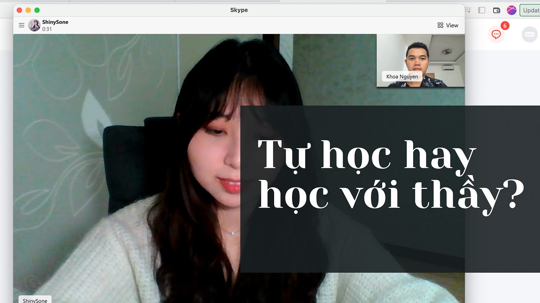Click the Khoa Nguyen name label

(x=402, y=77)
